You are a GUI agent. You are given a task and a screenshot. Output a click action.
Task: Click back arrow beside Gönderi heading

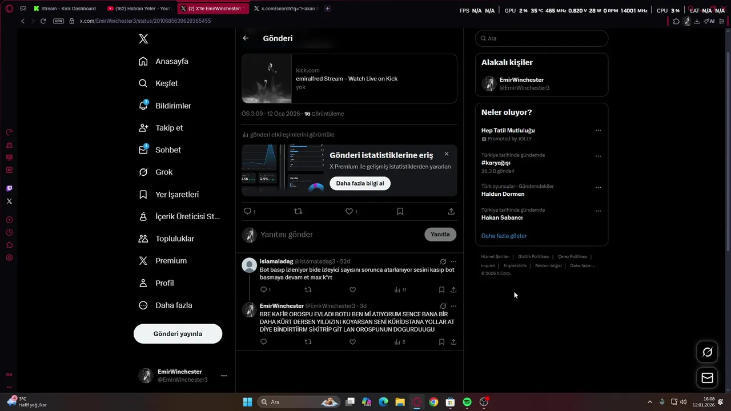point(246,38)
